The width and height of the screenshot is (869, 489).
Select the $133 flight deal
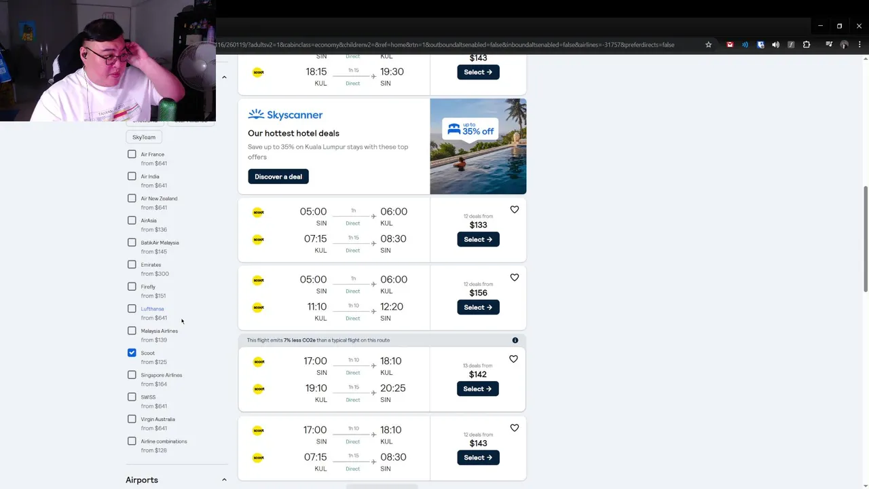point(478,239)
